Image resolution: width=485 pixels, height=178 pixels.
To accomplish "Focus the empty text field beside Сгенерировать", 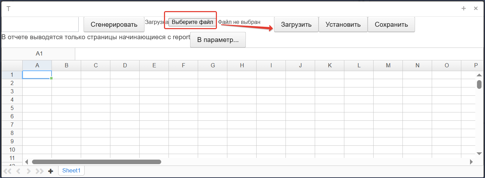I will pos(40,24).
